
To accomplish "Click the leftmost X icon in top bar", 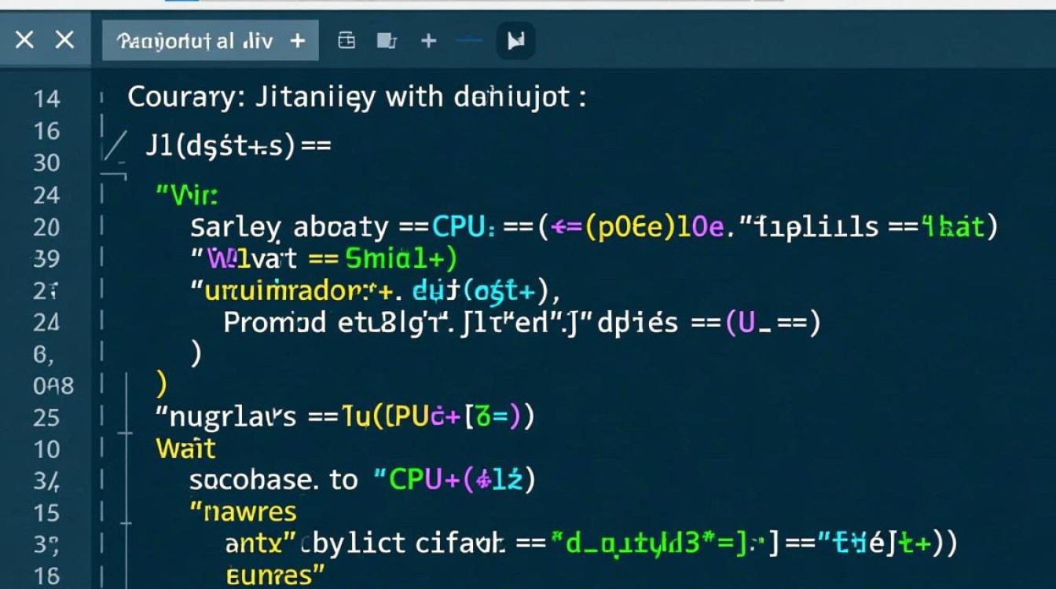I will (24, 40).
